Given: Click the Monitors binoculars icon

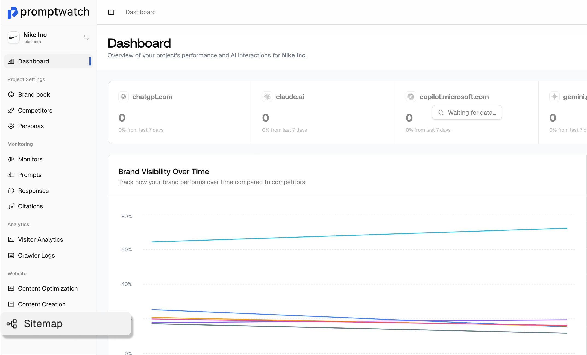Looking at the screenshot, I should (x=11, y=159).
